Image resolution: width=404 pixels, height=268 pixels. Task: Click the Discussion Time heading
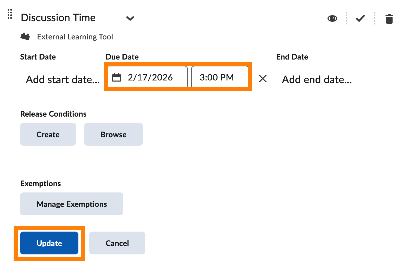pos(58,18)
